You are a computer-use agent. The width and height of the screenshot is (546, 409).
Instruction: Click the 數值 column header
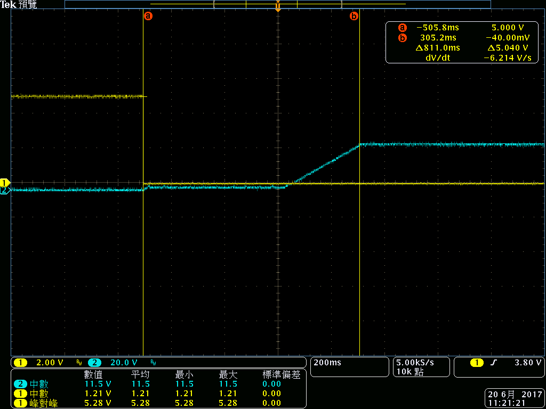pos(93,374)
